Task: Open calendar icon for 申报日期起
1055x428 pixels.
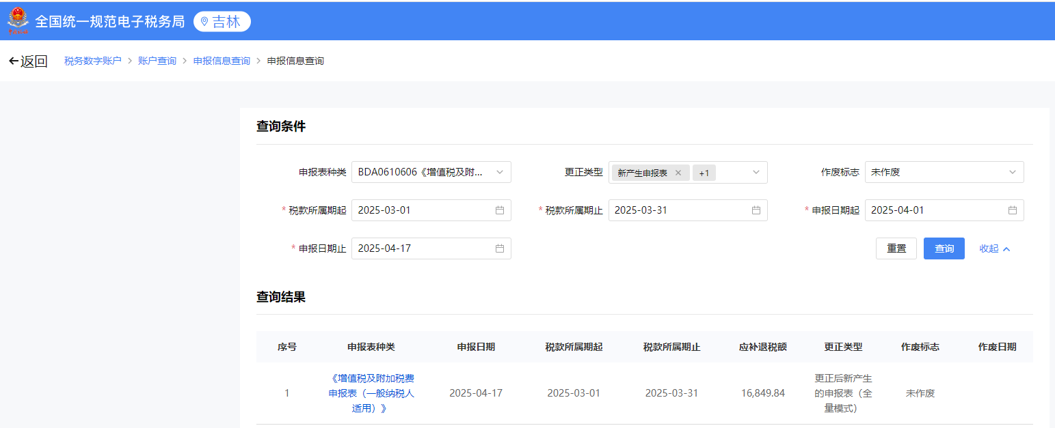Action: pos(1013,210)
